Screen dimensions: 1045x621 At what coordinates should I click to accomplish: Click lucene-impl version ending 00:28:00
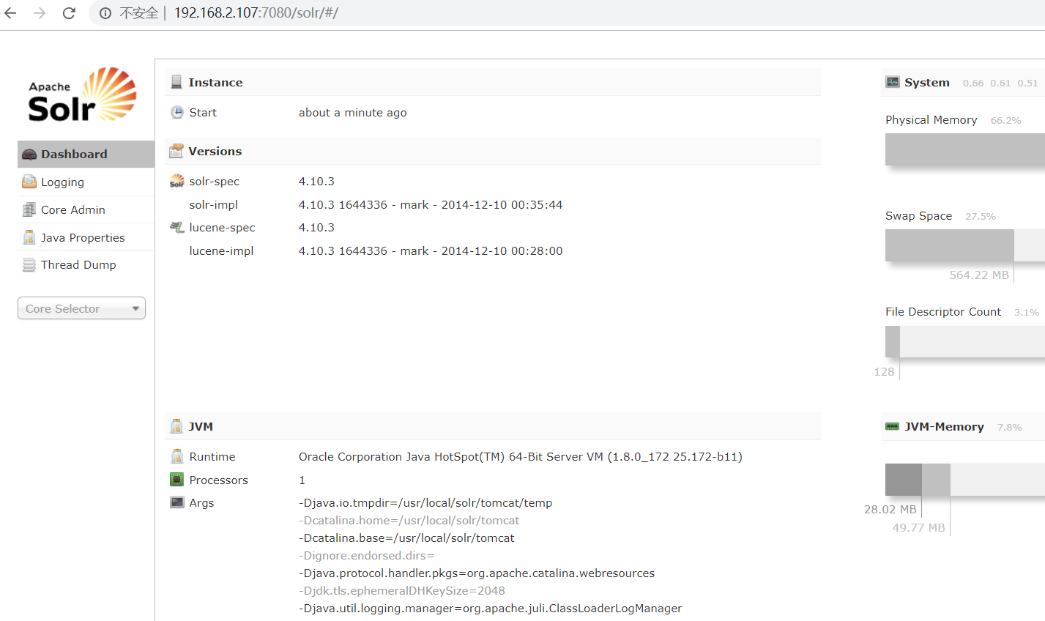coord(431,251)
